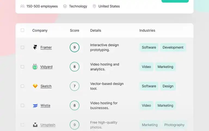Click the Marketing tag in Unsplash row
This screenshot has height=131, width=209.
coord(150,125)
